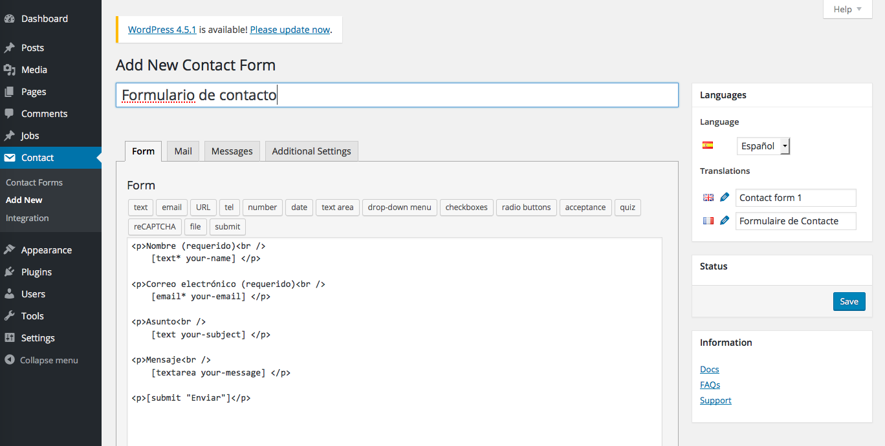
Task: Insert a radio buttons tag
Action: point(526,207)
